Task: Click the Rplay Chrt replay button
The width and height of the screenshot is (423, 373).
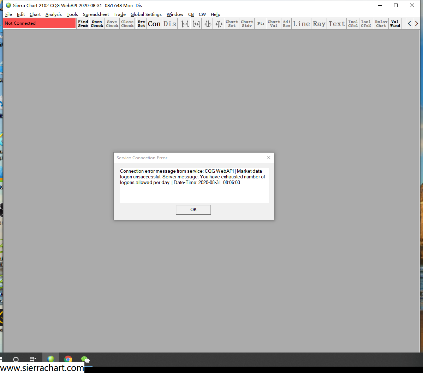Action: [x=381, y=24]
